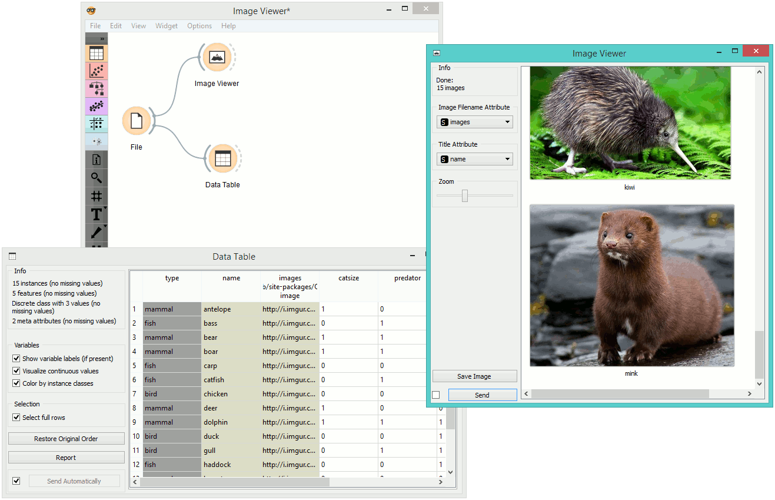Click the tree diagram widget icon
This screenshot has width=775, height=500.
[96, 88]
